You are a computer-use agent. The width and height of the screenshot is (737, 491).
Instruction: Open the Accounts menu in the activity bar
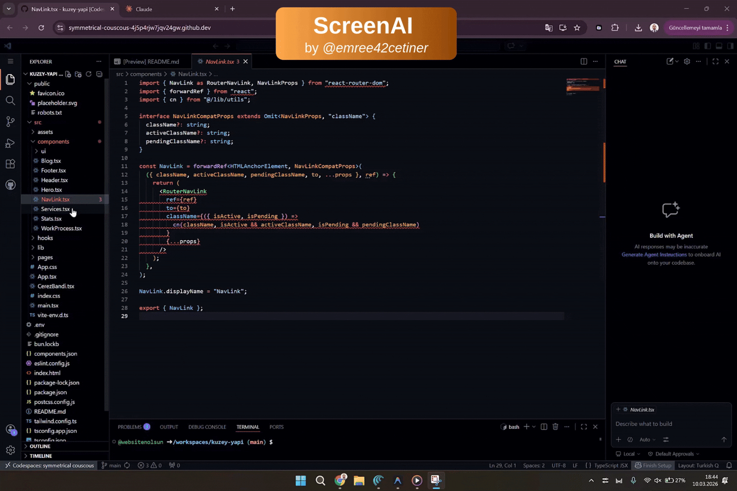pos(10,430)
